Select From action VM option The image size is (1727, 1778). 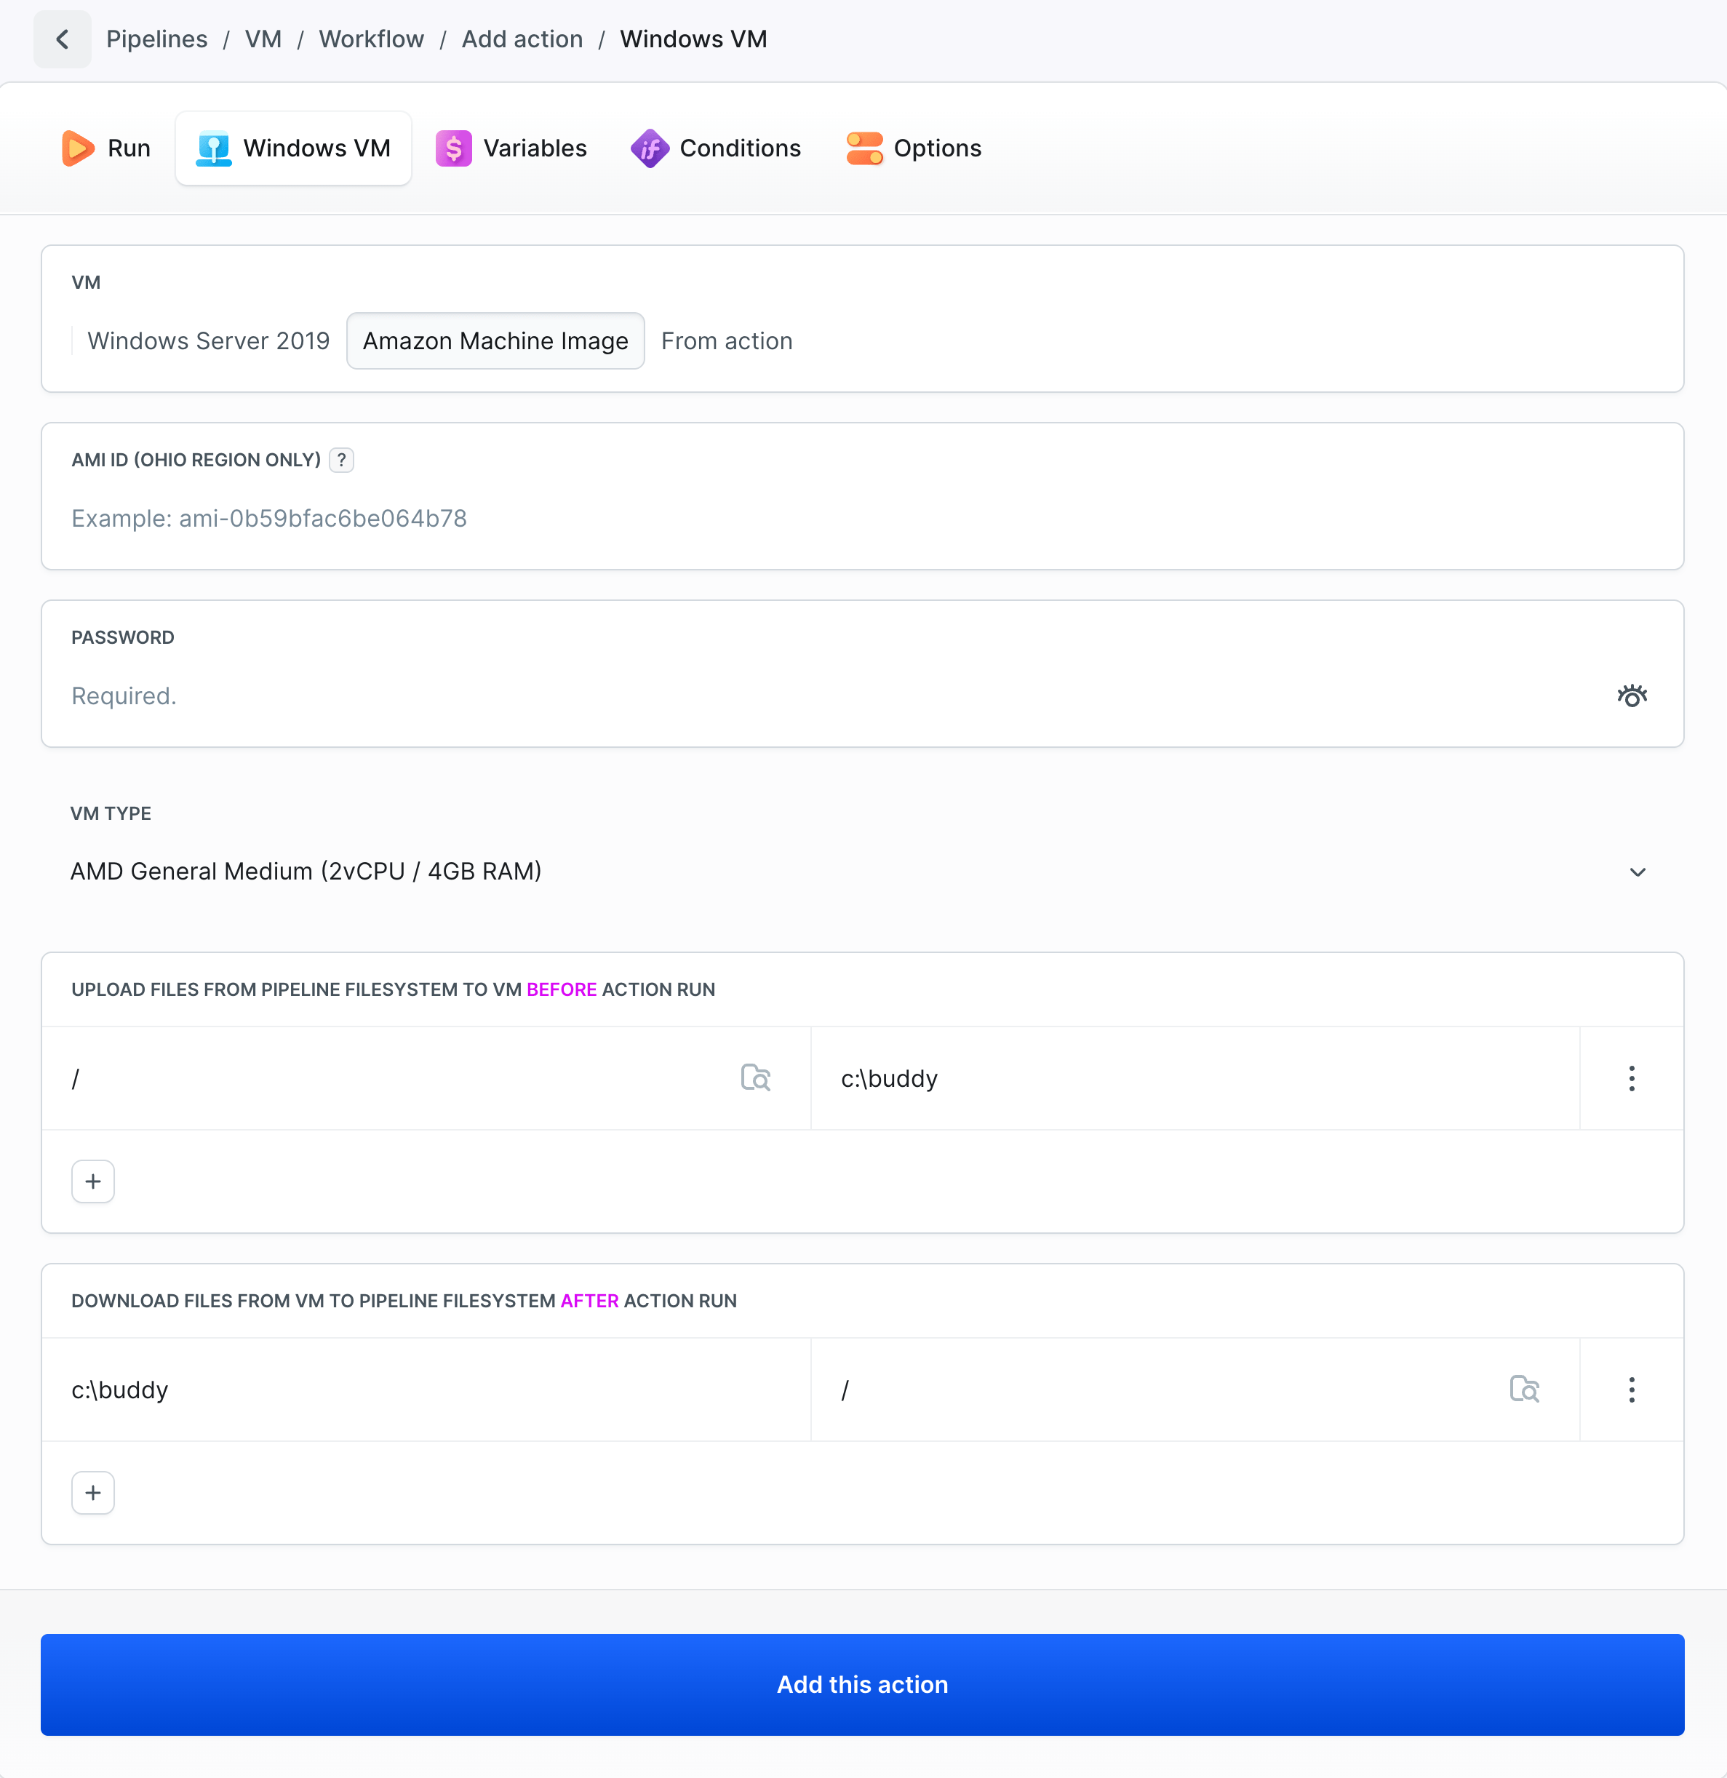point(727,341)
